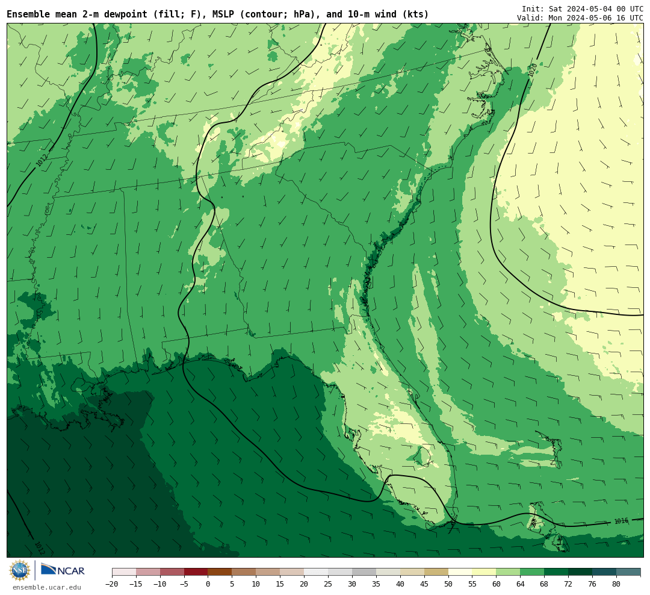Click the '10' colorbar tick label

pos(256,584)
